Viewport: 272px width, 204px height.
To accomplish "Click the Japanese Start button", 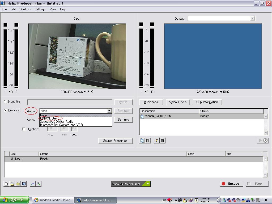I will click(15, 200).
